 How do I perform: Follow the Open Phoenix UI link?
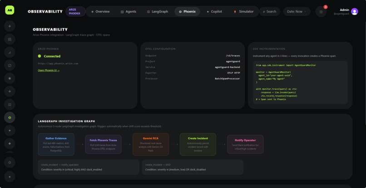pos(49,70)
